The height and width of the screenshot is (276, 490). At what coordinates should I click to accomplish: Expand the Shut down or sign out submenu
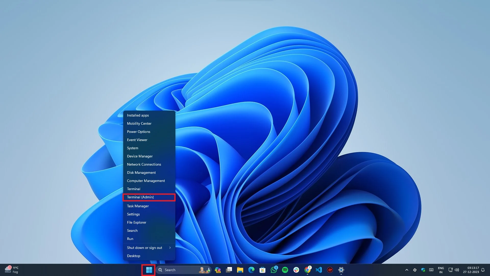click(149, 248)
